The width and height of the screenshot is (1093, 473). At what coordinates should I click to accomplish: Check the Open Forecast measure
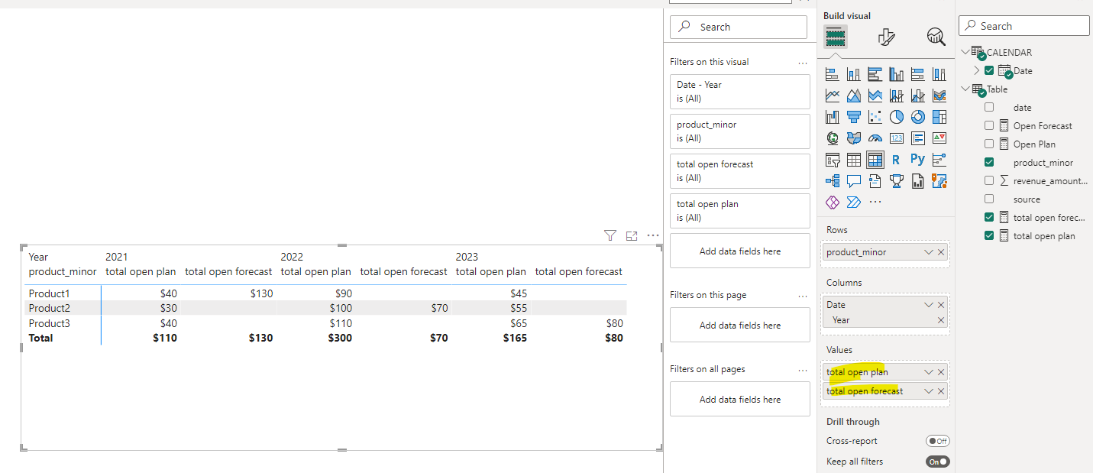tap(989, 125)
